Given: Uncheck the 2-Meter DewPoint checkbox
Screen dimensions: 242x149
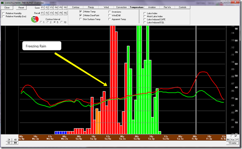Looking at the screenshot, I should [x=80, y=15].
